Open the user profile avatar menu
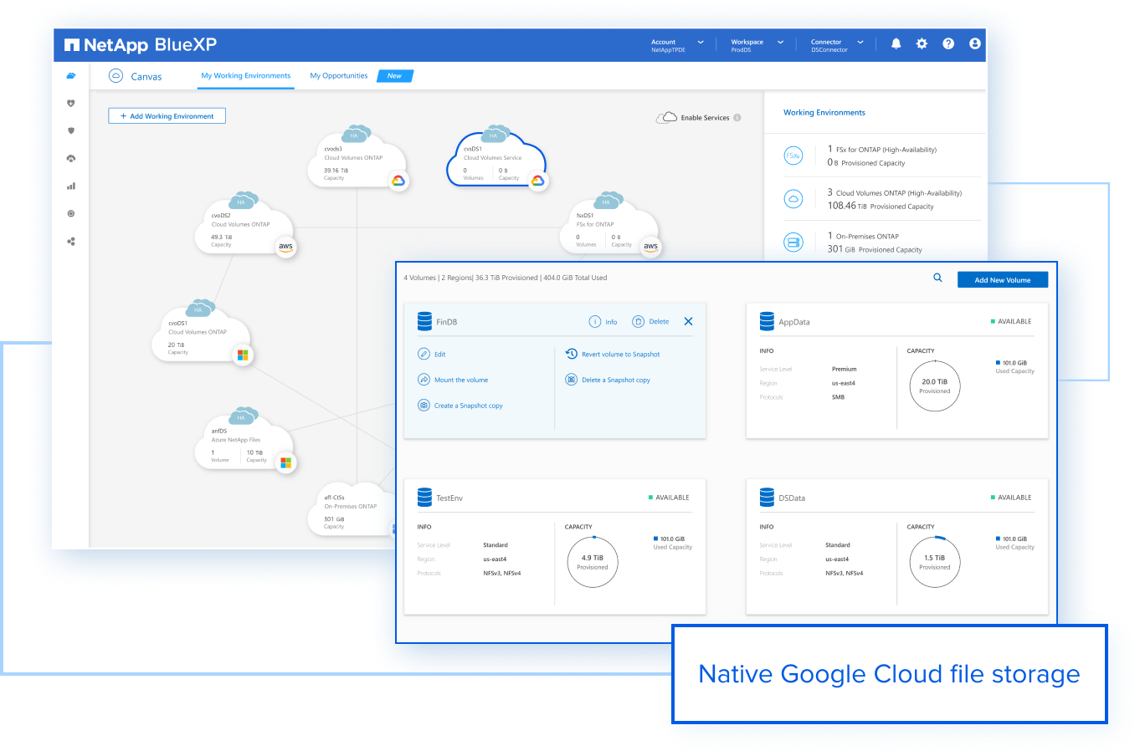This screenshot has height=756, width=1140. 974,43
